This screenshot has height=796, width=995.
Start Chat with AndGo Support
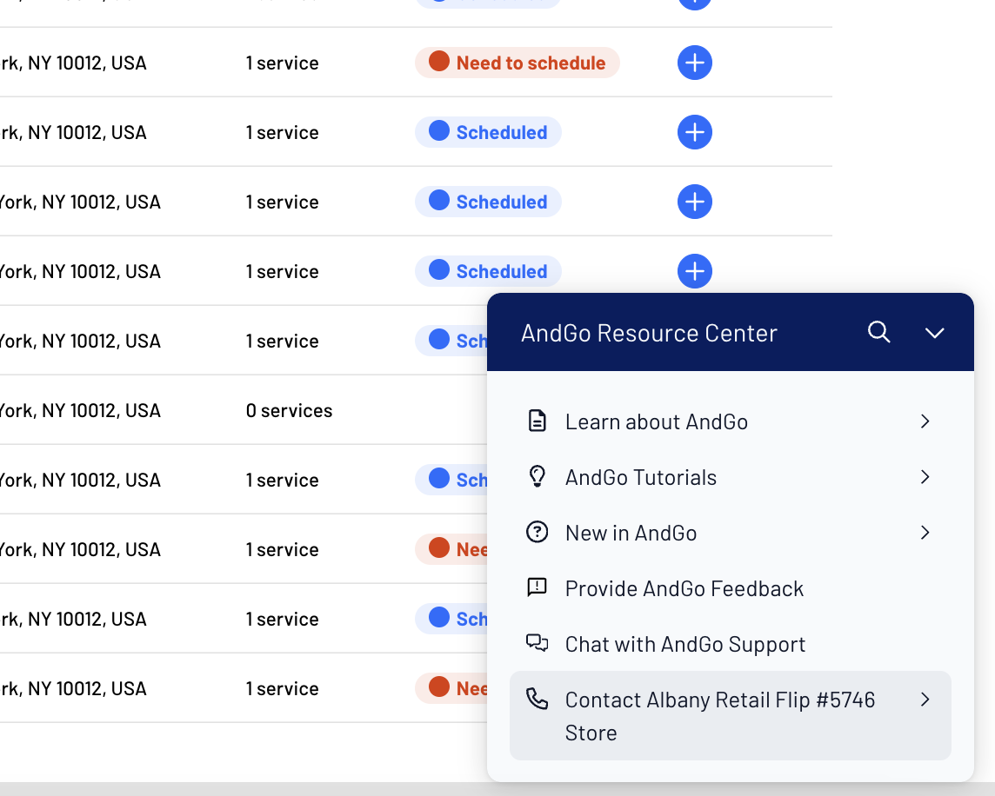click(730, 645)
